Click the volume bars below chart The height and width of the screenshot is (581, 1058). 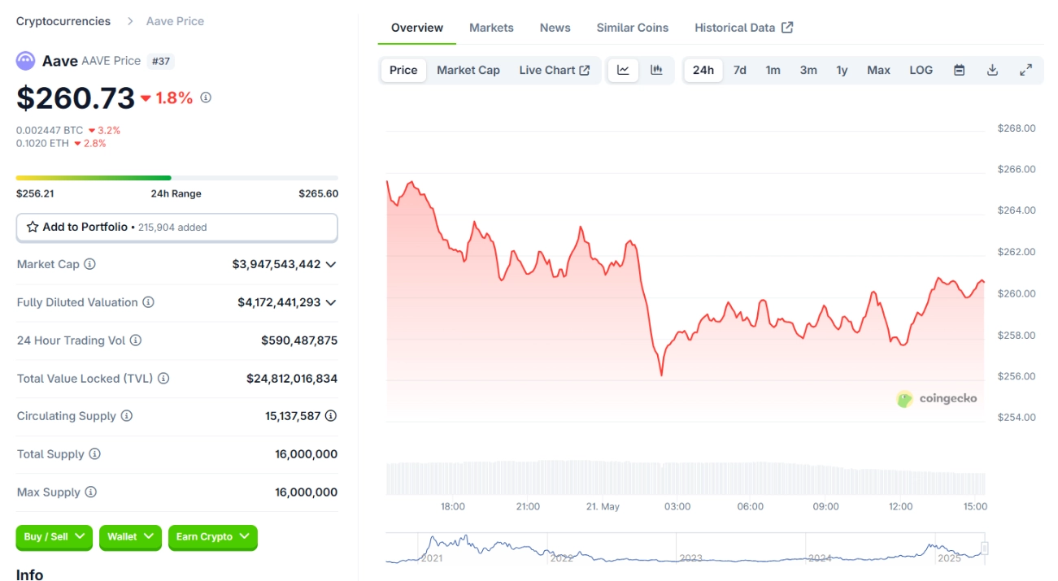tap(686, 479)
